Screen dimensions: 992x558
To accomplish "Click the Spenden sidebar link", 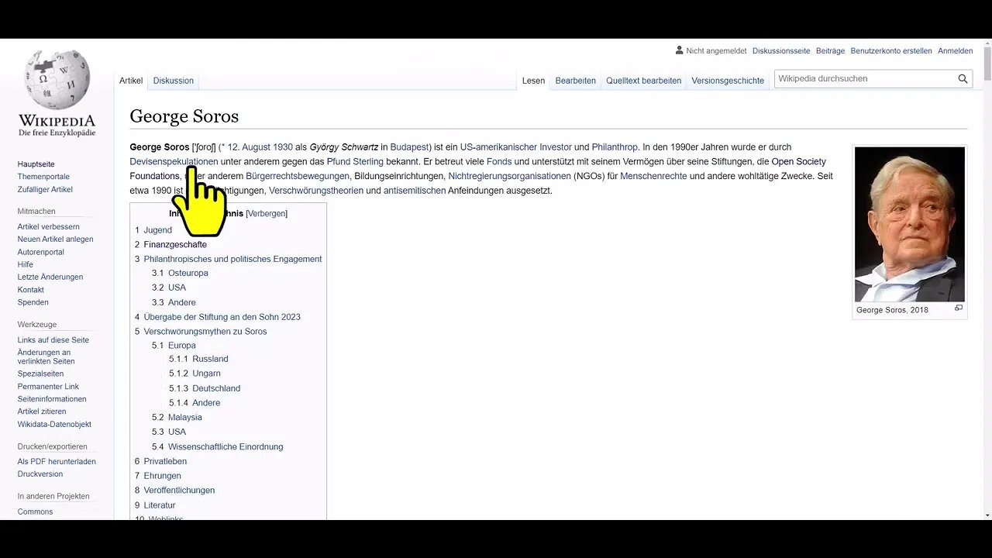I will point(33,302).
